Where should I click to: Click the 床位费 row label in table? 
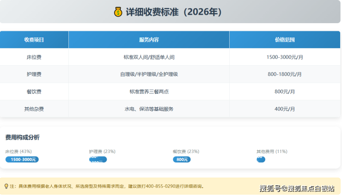34,57
